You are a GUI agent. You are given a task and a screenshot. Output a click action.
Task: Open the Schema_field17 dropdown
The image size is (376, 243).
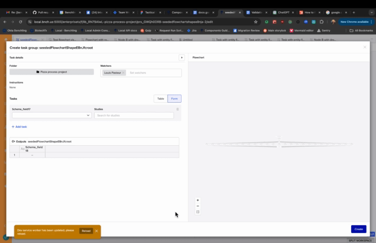pos(52,115)
